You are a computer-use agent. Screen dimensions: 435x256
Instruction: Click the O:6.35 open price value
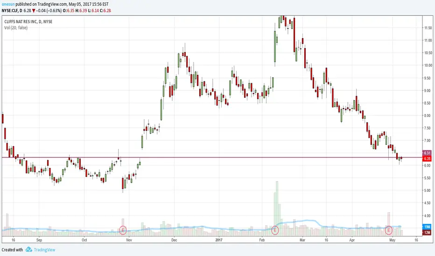(x=69, y=11)
